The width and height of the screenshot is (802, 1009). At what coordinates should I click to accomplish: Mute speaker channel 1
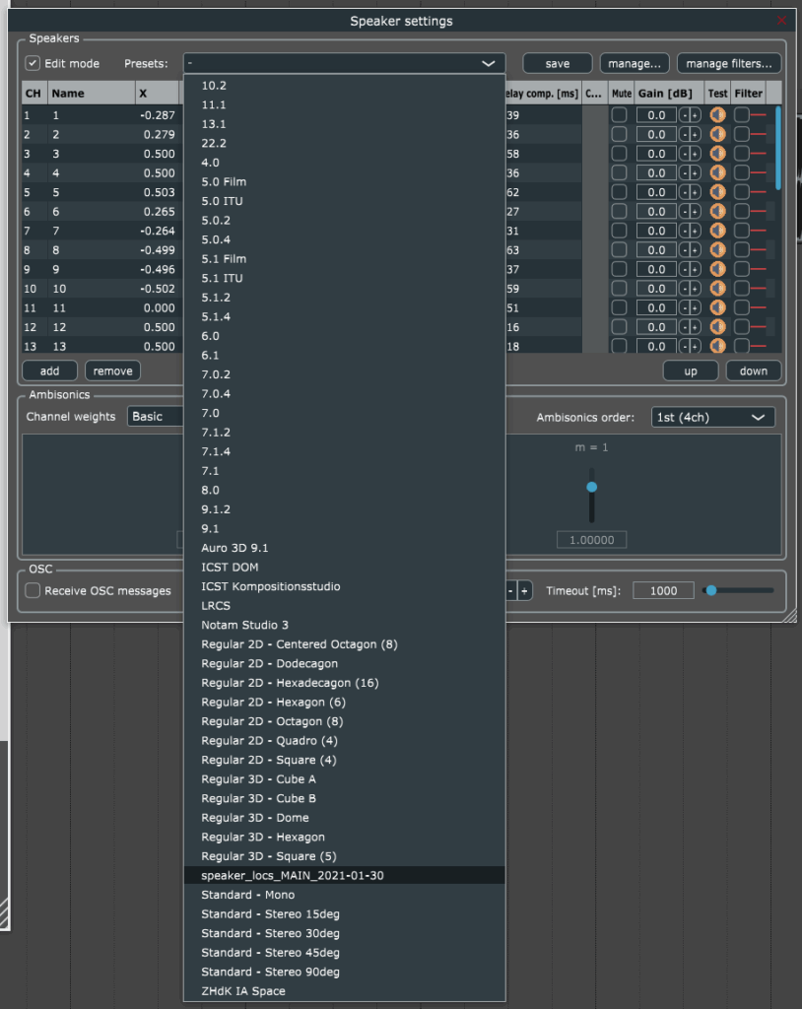[x=619, y=115]
